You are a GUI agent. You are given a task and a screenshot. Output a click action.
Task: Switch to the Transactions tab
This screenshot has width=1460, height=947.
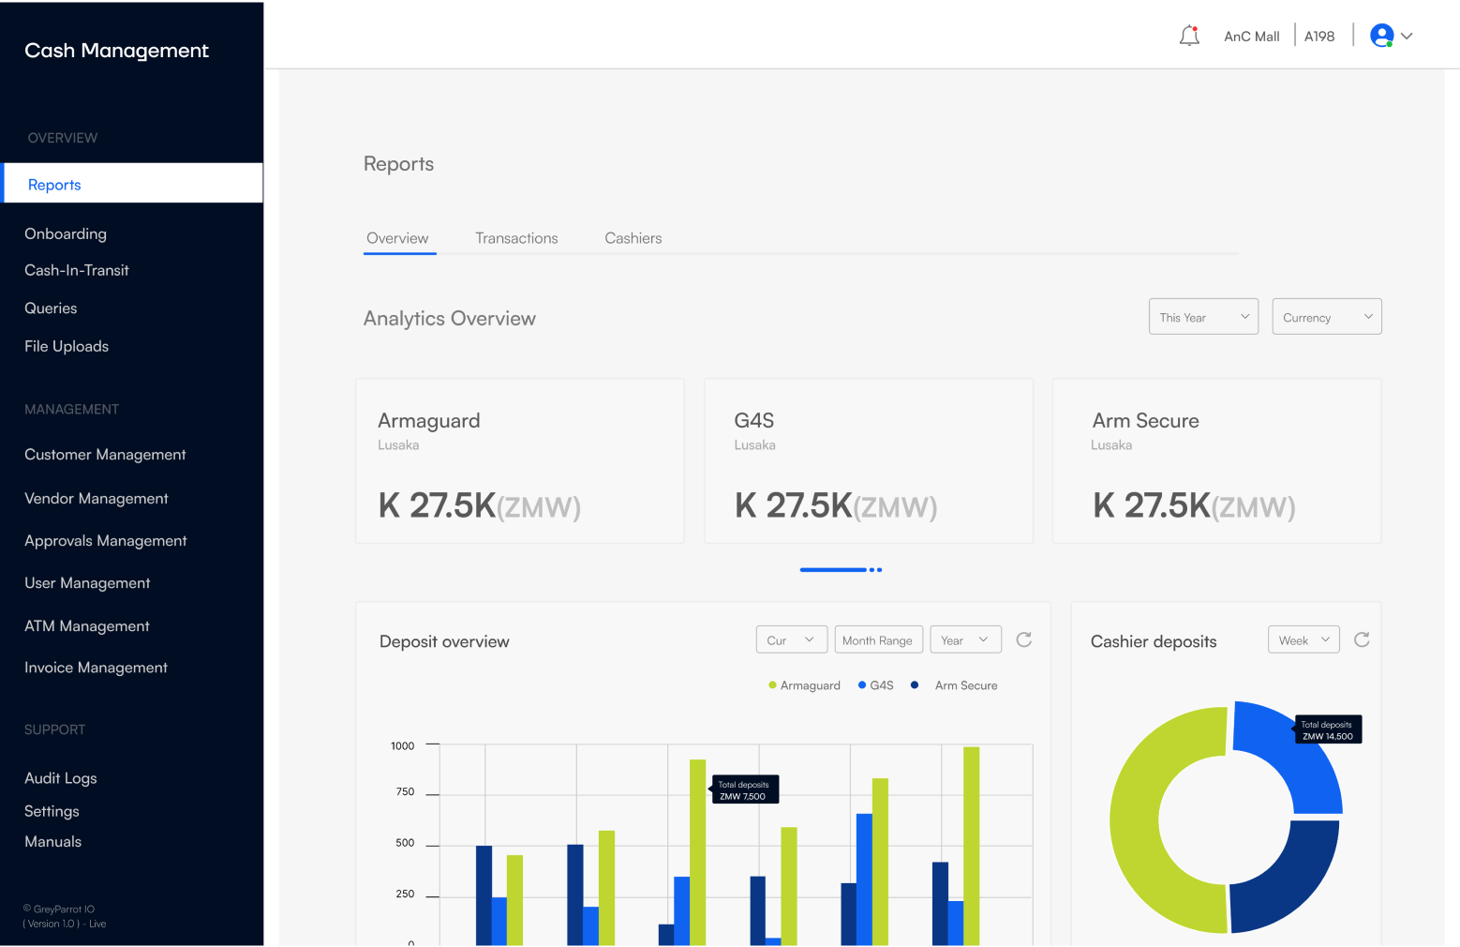(516, 238)
